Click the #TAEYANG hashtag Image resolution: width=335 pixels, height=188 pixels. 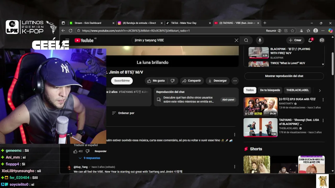point(126,92)
